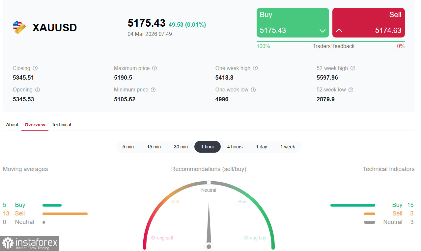The height and width of the screenshot is (251, 421).
Task: Select the 4 hours timeframe
Action: click(235, 147)
